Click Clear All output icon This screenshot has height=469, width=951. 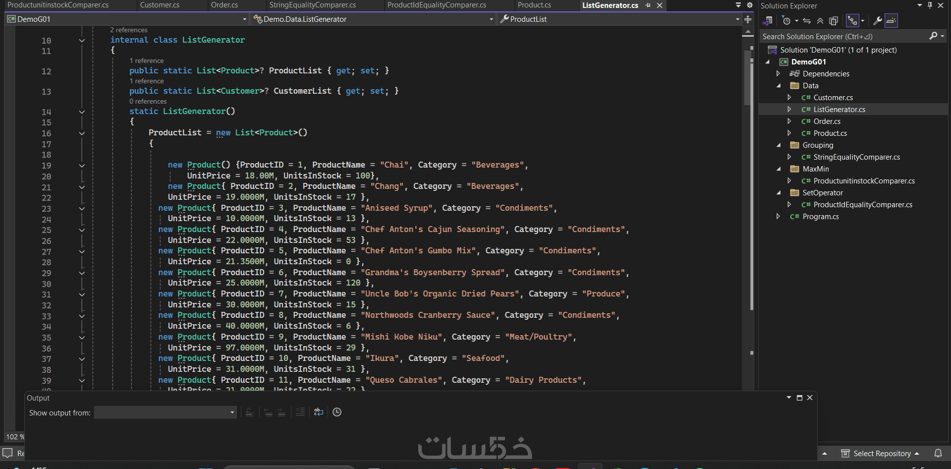click(x=300, y=412)
